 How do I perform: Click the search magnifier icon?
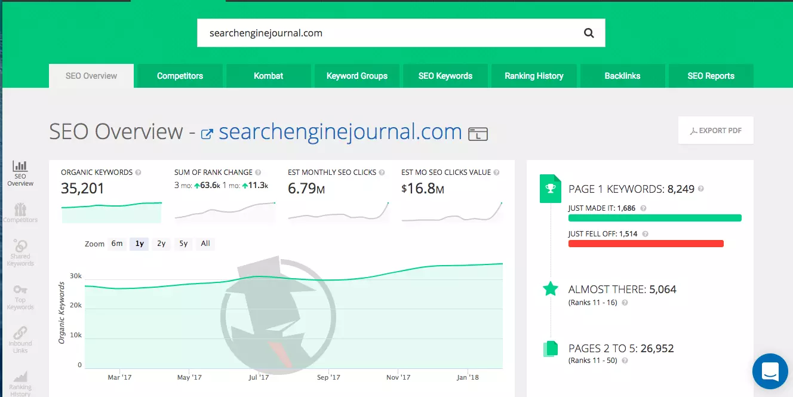coord(589,33)
